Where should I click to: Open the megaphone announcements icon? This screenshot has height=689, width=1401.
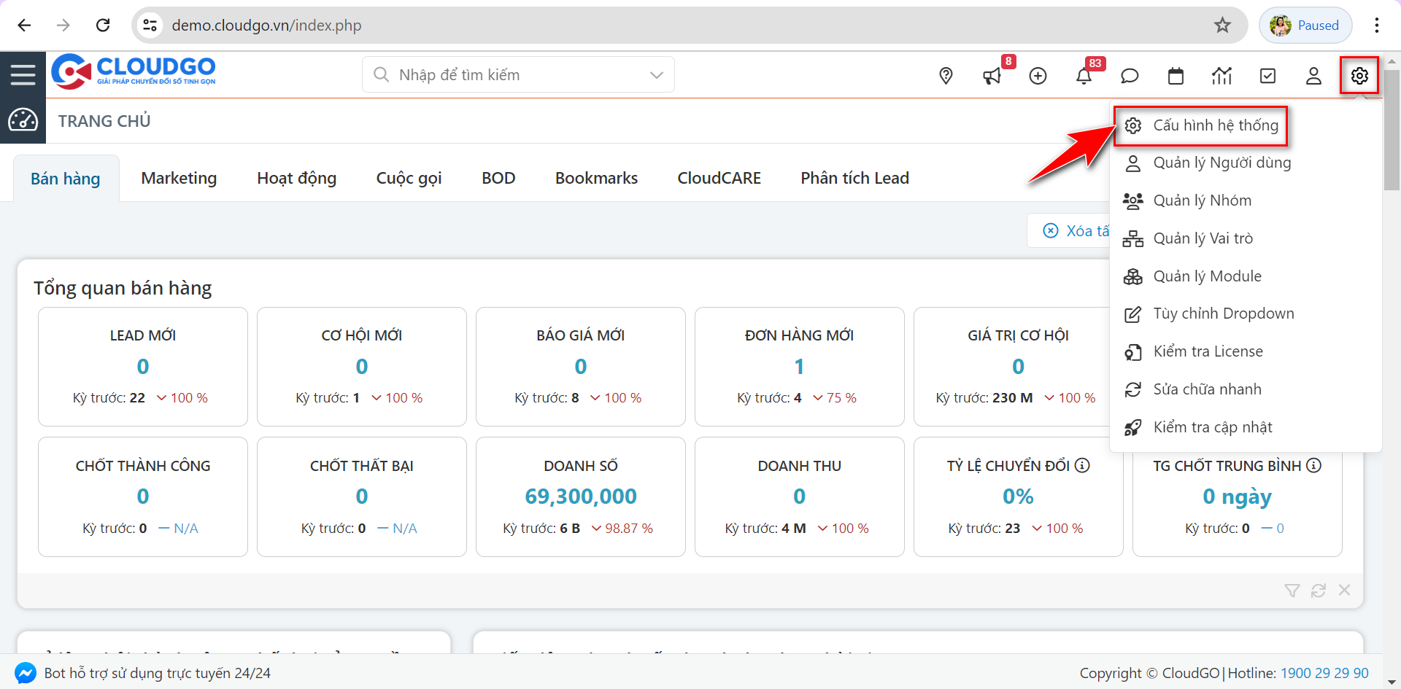[x=992, y=76]
